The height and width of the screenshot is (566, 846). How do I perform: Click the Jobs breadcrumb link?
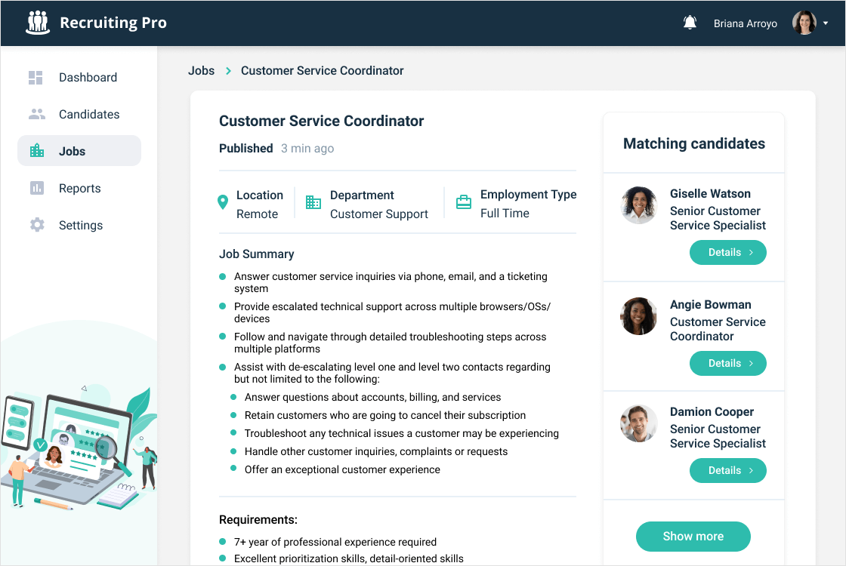(x=202, y=70)
